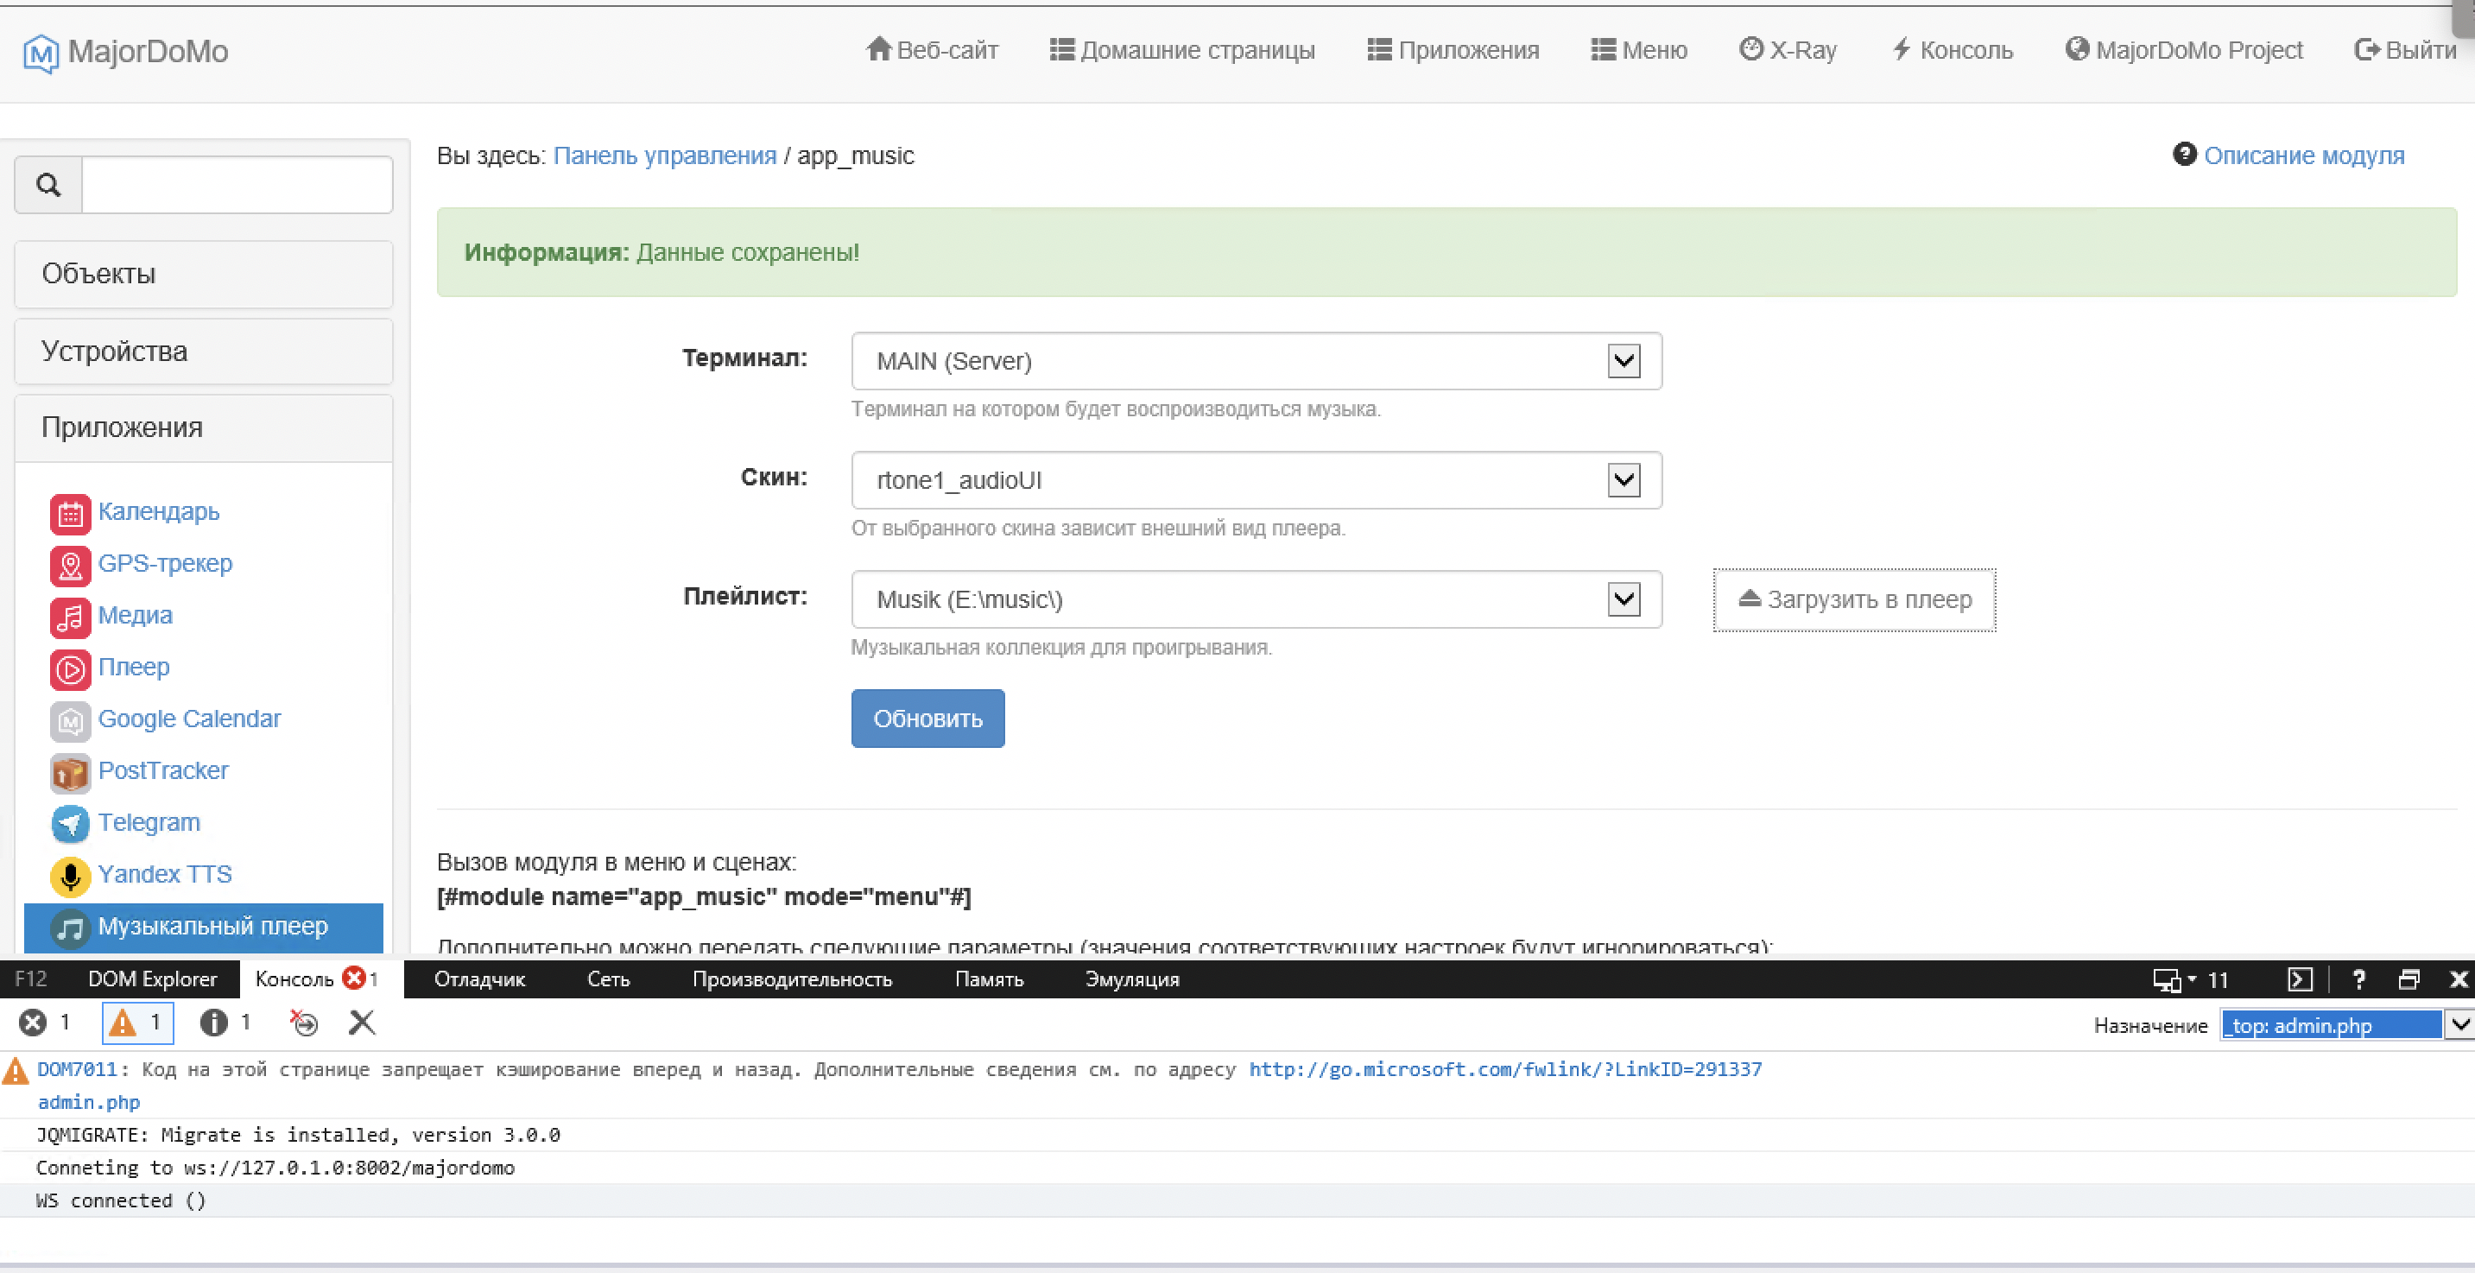Click Загрузить в плеер button
Image resolution: width=2475 pixels, height=1273 pixels.
point(1854,599)
